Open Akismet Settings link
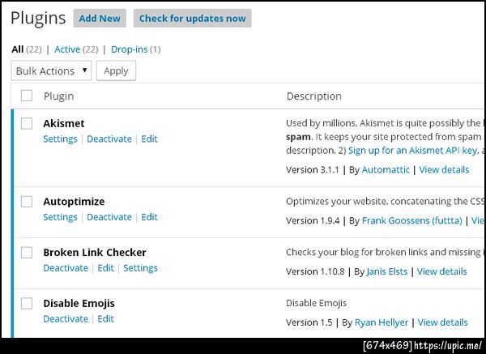This screenshot has height=354, width=486. [x=60, y=139]
